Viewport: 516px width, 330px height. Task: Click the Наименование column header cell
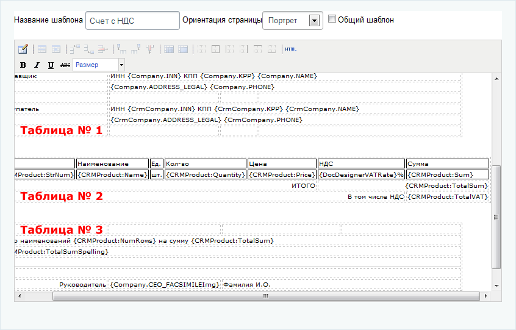[x=112, y=163]
